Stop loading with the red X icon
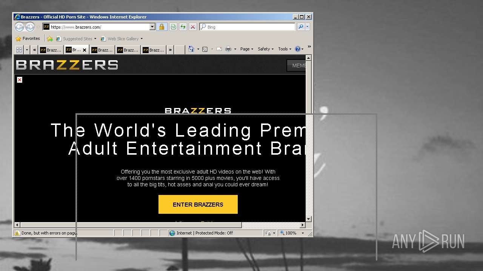This screenshot has height=271, width=483. (x=193, y=27)
